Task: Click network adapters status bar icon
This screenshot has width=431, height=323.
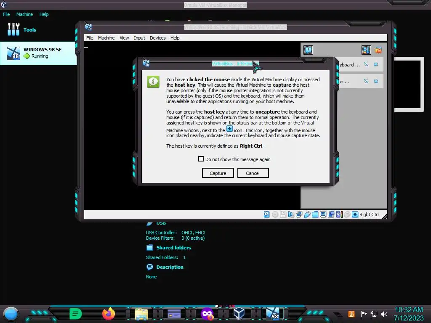Action: pos(299,214)
